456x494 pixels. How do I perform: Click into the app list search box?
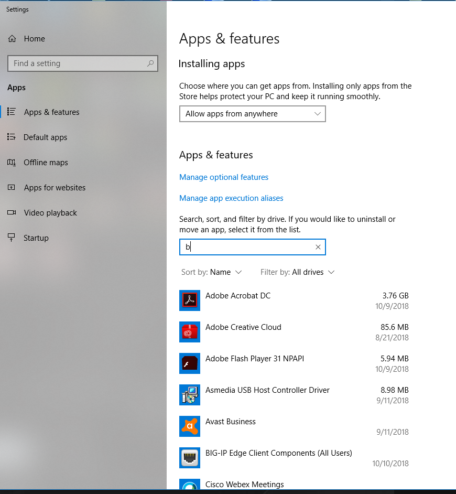[x=252, y=247]
